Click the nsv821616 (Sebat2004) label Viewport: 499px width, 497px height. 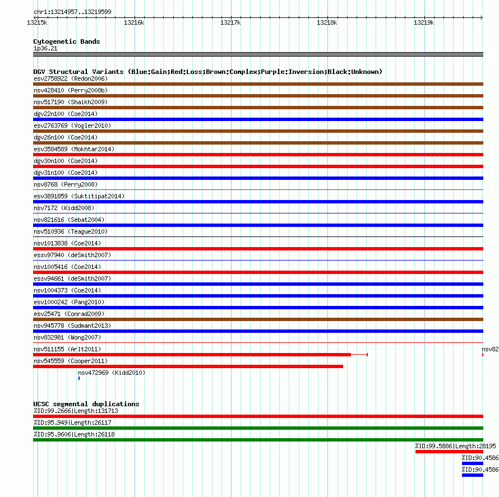(x=69, y=220)
